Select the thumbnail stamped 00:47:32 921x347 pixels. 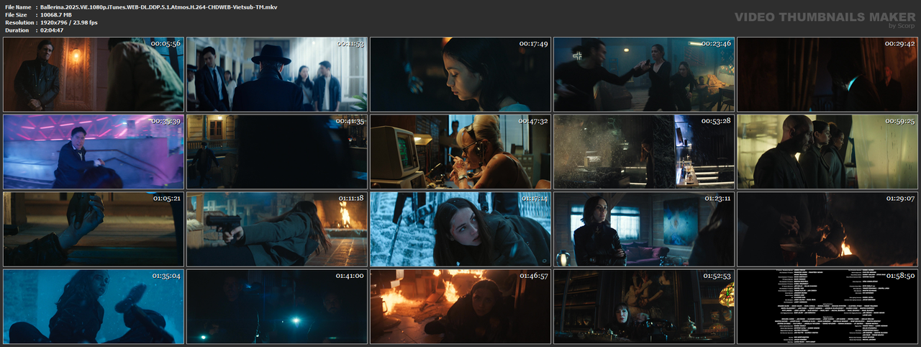(460, 151)
